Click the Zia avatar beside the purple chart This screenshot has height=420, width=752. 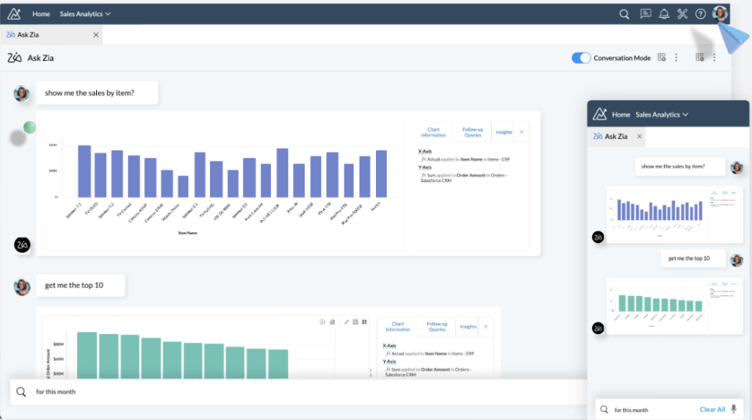[x=22, y=245]
